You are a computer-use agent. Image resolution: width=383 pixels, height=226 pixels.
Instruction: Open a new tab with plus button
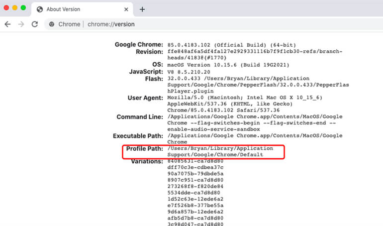(x=142, y=9)
